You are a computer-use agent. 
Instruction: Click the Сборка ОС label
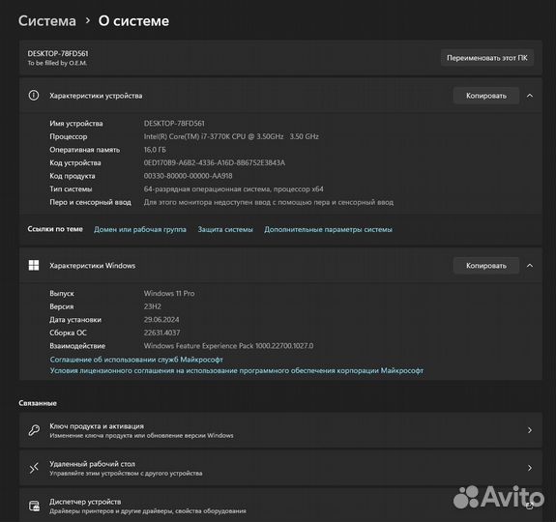(68, 333)
